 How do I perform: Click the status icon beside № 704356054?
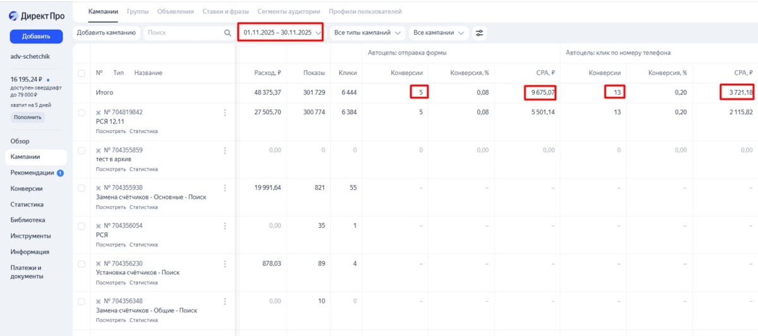[99, 226]
